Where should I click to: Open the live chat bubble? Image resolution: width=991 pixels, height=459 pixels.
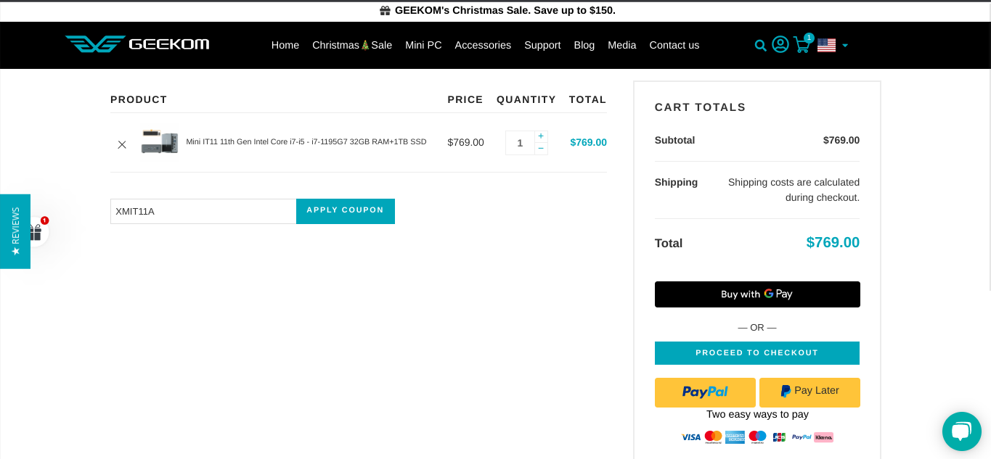(961, 431)
